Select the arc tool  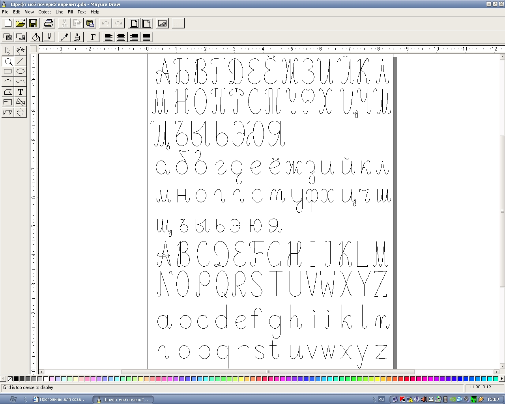[x=8, y=82]
